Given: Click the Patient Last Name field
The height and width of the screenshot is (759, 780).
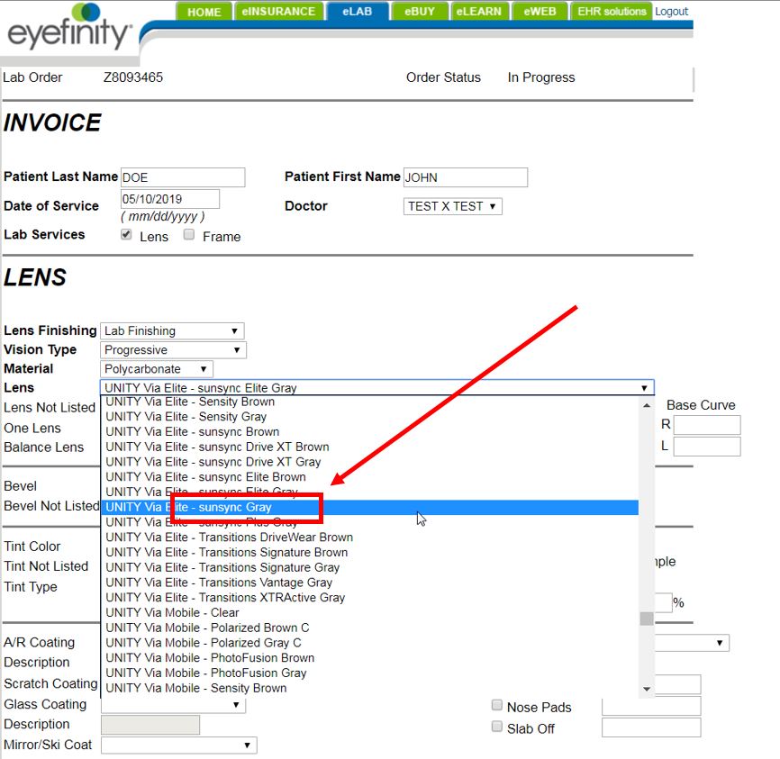Looking at the screenshot, I should [182, 177].
